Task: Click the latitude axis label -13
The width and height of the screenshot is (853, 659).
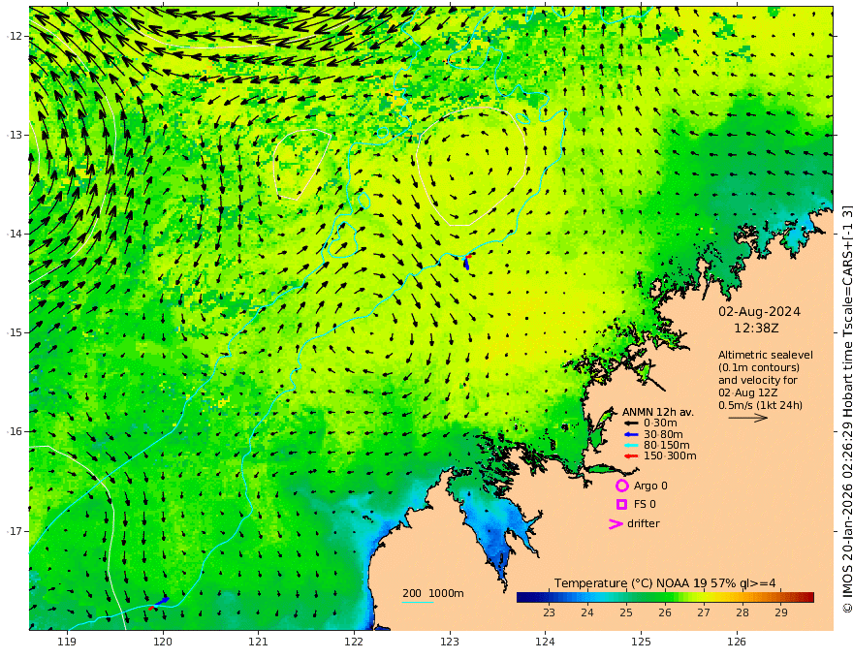Action: pos(15,135)
